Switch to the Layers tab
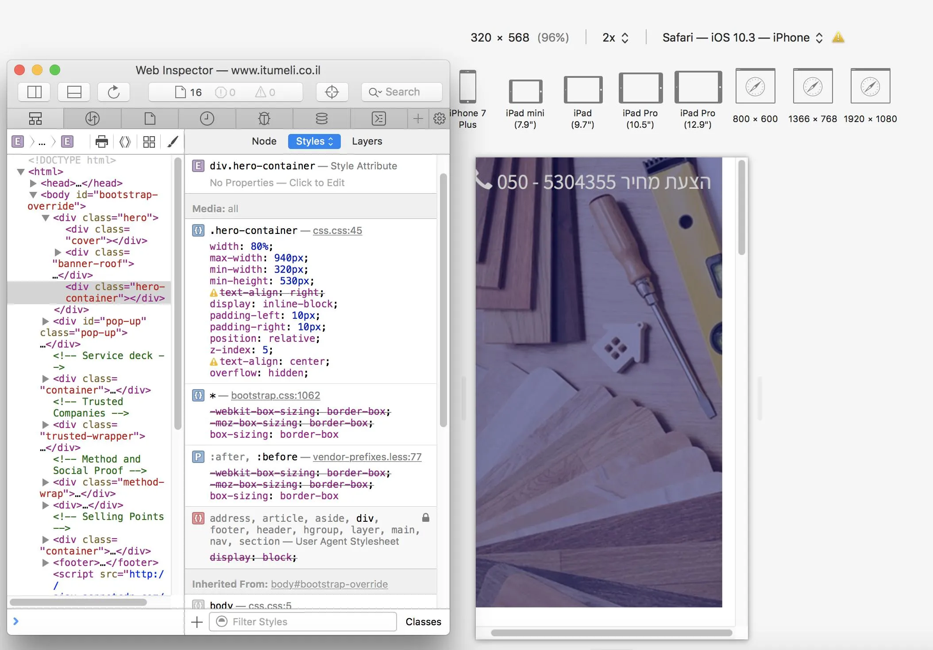 point(367,141)
